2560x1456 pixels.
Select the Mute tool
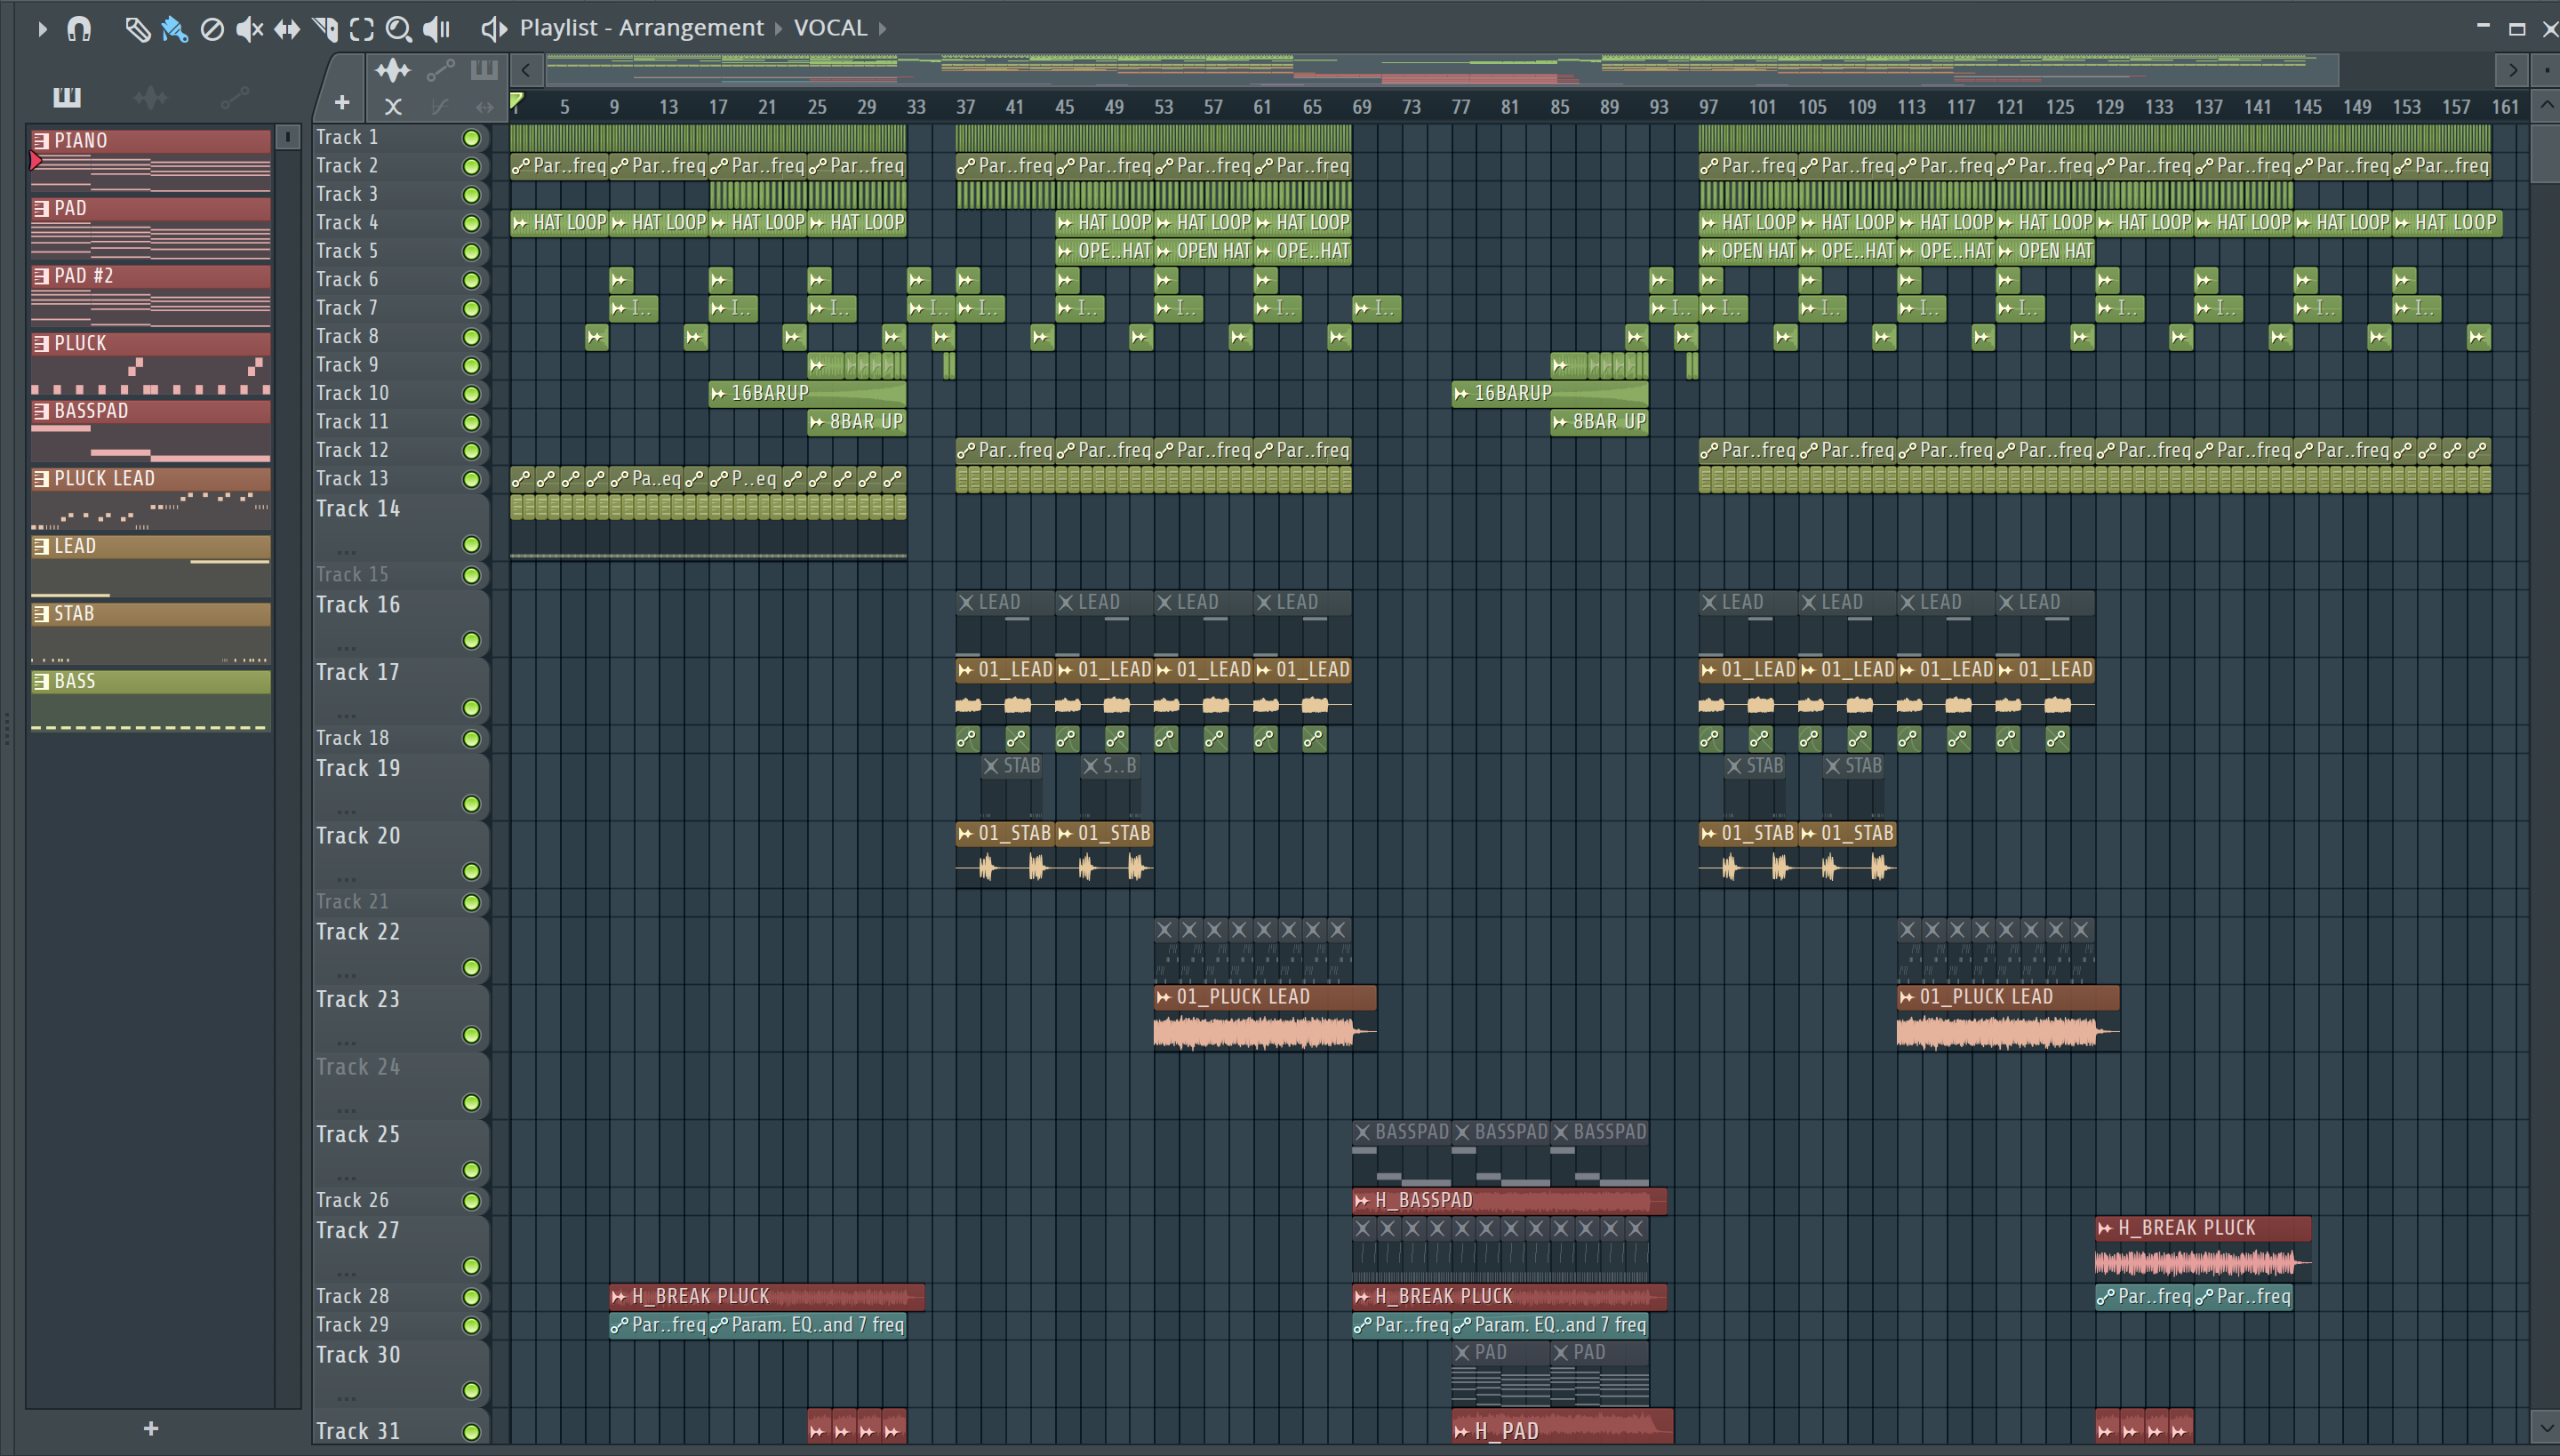click(249, 29)
